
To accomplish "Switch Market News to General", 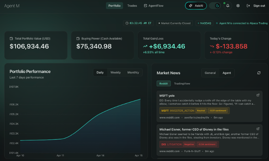I will [210, 73].
